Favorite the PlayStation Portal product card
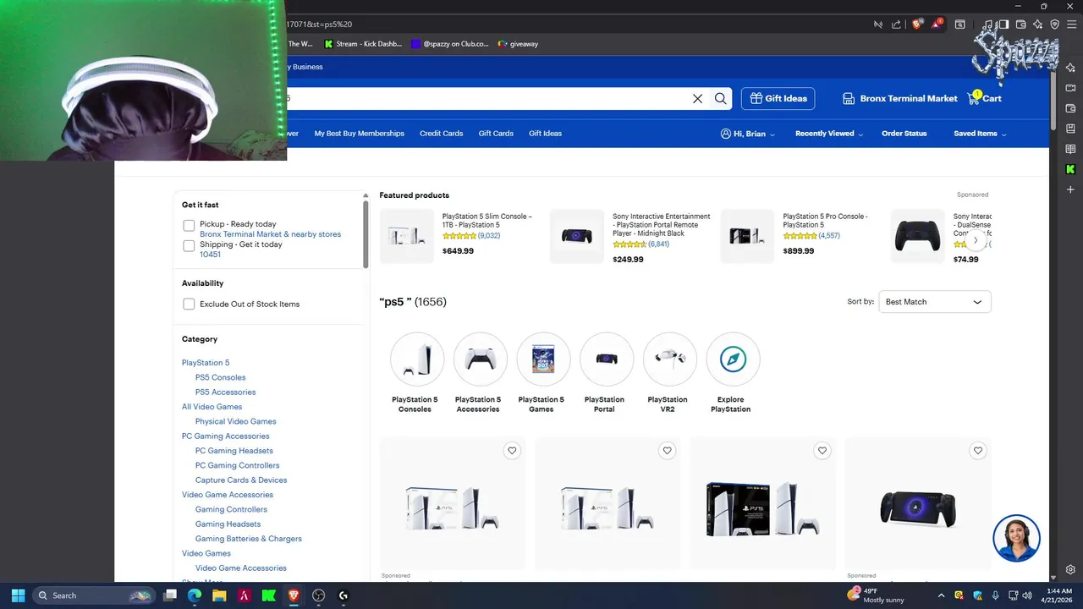Screen dimensions: 1083x609 point(977,451)
